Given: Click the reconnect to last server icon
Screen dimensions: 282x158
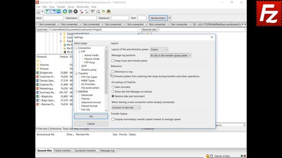Looking at the screenshot, I should point(86,12).
